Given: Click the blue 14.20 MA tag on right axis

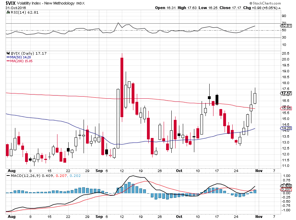Looking at the screenshot, I should pyautogui.click(x=286, y=128).
